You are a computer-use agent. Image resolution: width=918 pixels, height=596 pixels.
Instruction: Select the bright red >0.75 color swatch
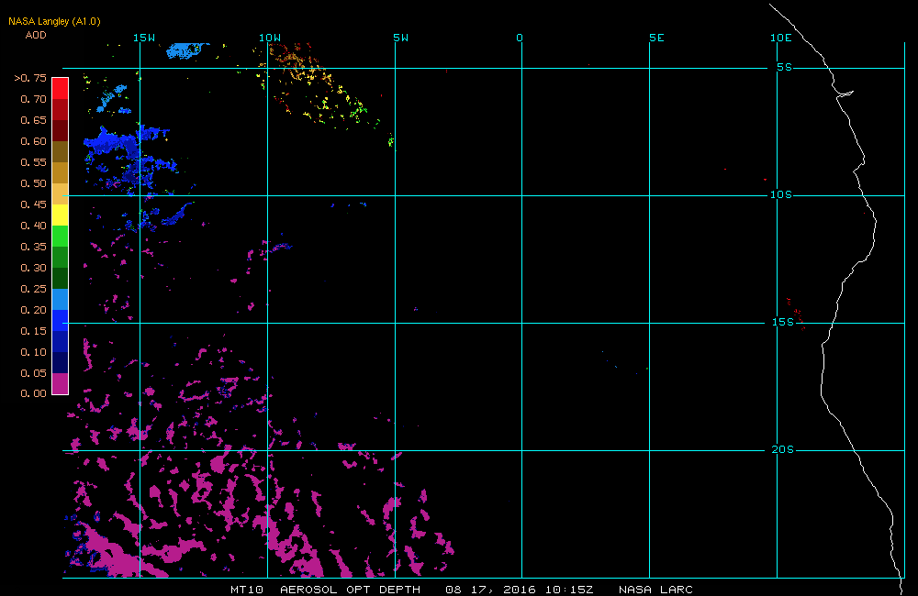[61, 88]
